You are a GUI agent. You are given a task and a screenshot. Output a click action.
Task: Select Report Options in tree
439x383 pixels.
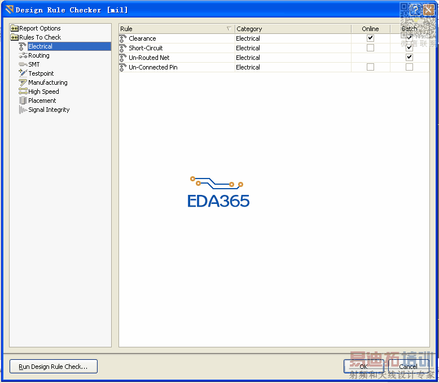coord(39,28)
